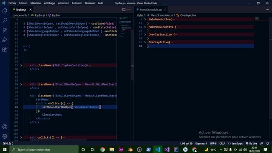This screenshot has width=272, height=153.
Task: Change encoding via UTF-8 status item
Action: click(x=213, y=144)
